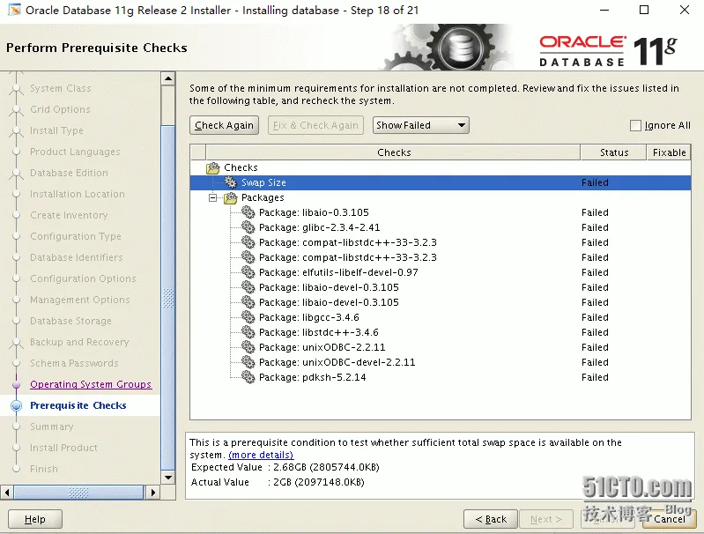Click the gear icon beside Swap Size
Screen dimensions: 704x534
[230, 182]
